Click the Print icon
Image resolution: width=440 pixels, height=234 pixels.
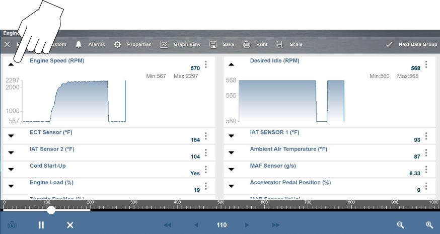point(247,44)
